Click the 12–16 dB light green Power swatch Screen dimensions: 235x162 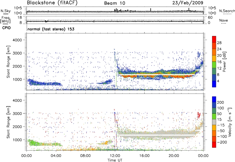tap(214, 65)
